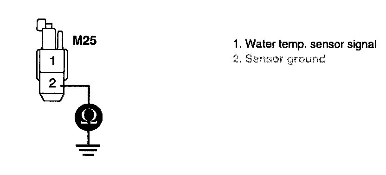Select the chassis ground symbol
This screenshot has height=175, width=386.
[88, 150]
